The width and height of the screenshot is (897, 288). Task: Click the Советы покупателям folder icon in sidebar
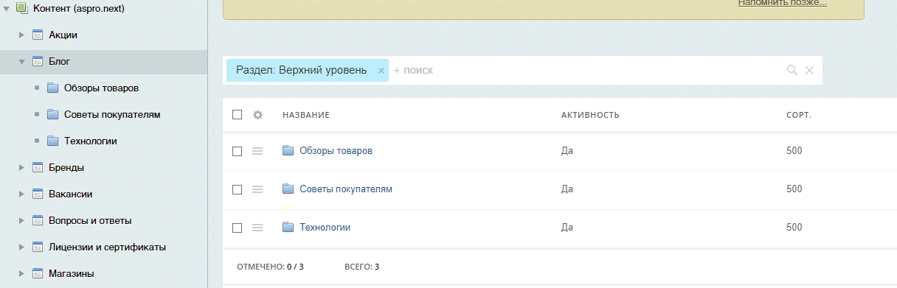click(52, 114)
